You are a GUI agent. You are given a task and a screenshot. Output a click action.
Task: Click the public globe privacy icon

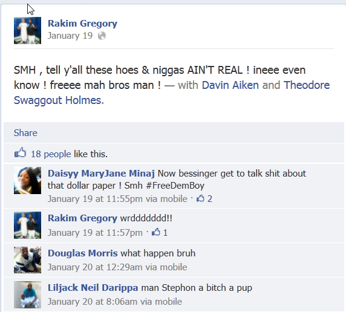[102, 36]
